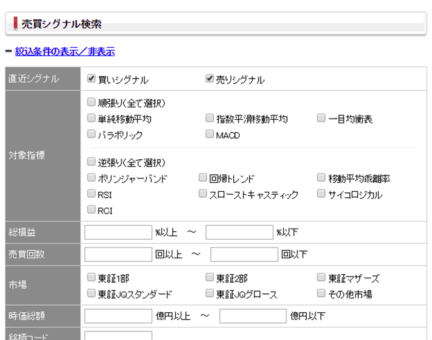Enable 順張り(全て選択) checkbox
Screen dimensions: 432x340
click(x=91, y=102)
